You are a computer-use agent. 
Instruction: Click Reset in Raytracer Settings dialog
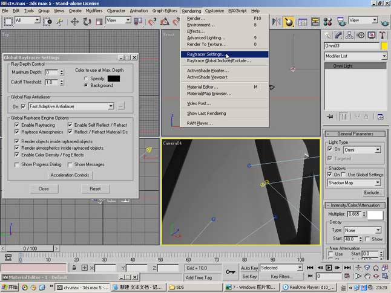click(95, 188)
